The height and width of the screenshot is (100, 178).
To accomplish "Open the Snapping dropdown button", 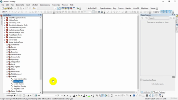I will pyautogui.click(x=156, y=12).
